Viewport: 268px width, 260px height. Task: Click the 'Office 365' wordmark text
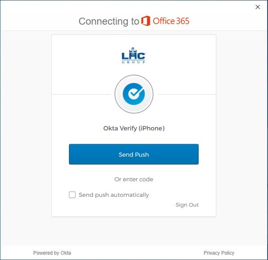click(x=171, y=21)
